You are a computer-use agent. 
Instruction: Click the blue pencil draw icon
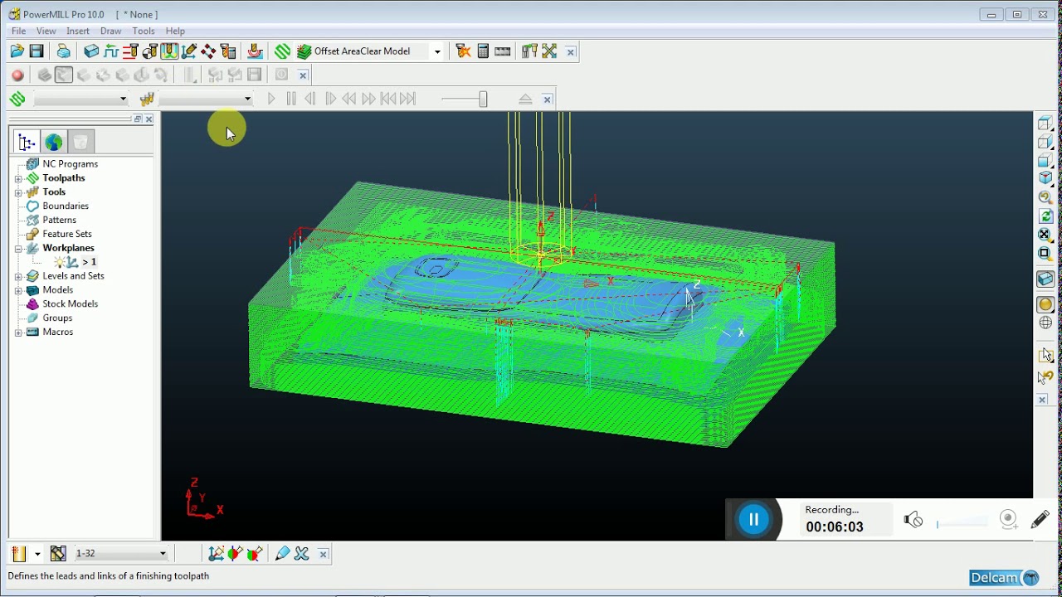(282, 554)
